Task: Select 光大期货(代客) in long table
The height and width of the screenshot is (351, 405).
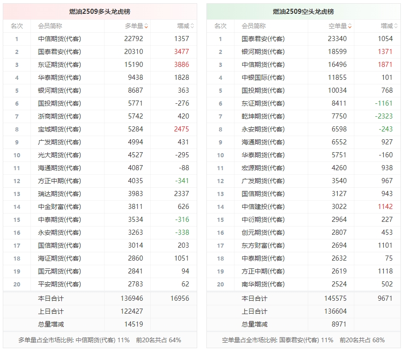Action: (x=59, y=155)
